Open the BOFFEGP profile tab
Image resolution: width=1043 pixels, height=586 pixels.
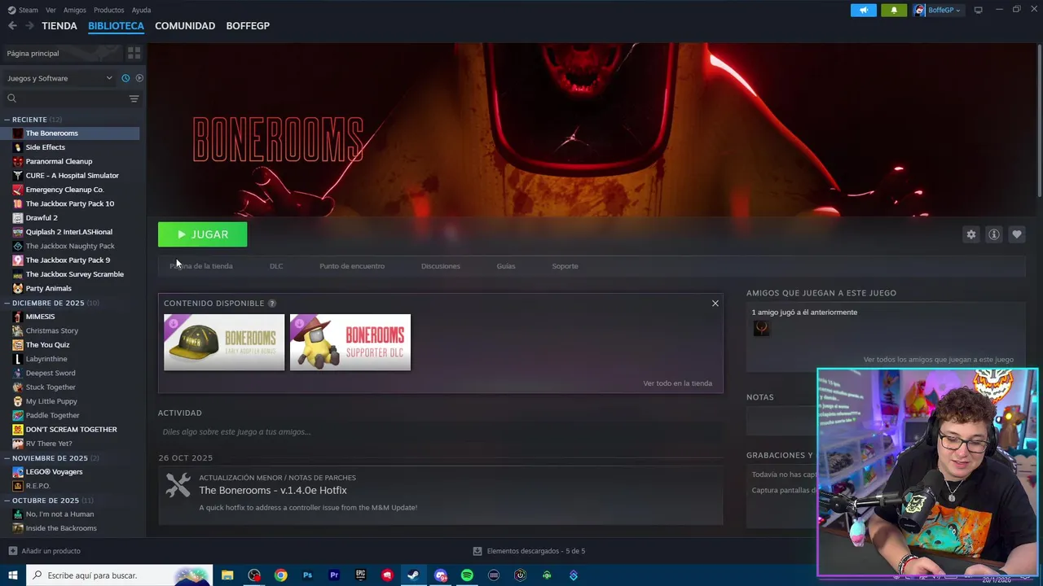[248, 26]
